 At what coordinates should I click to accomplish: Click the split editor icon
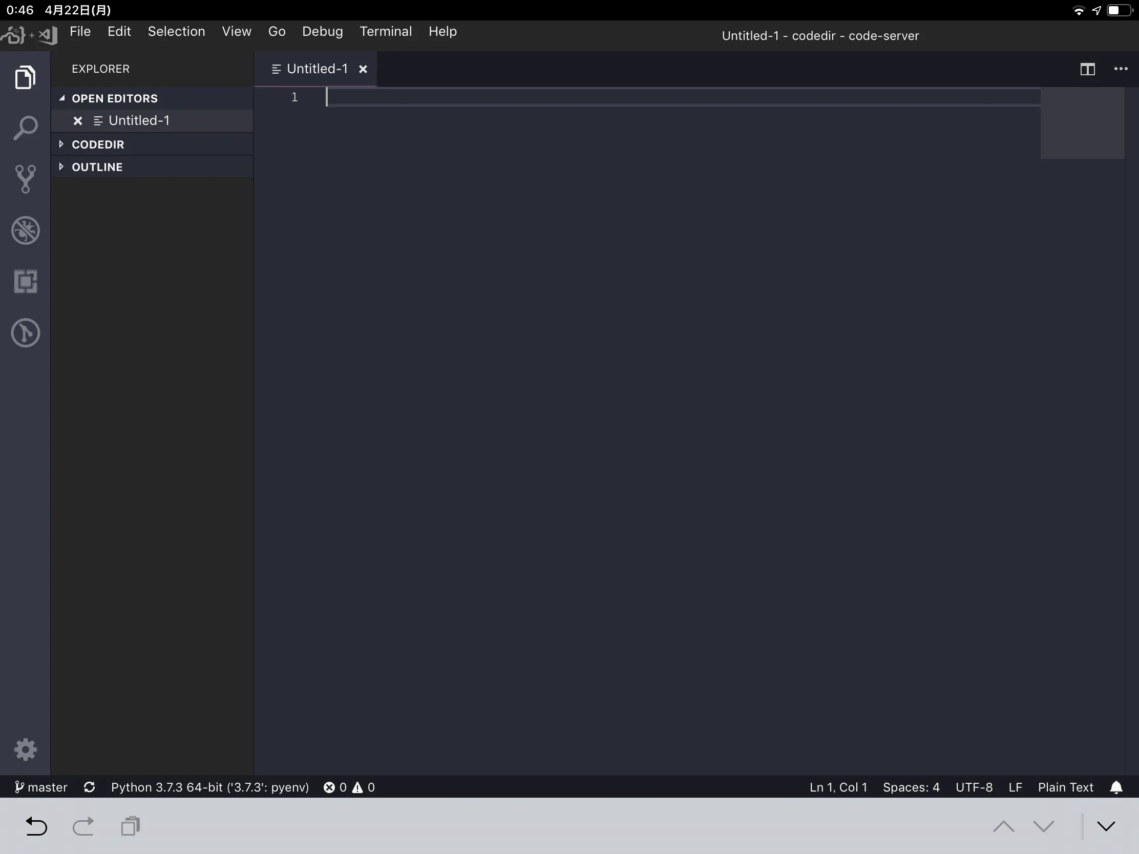click(1087, 69)
